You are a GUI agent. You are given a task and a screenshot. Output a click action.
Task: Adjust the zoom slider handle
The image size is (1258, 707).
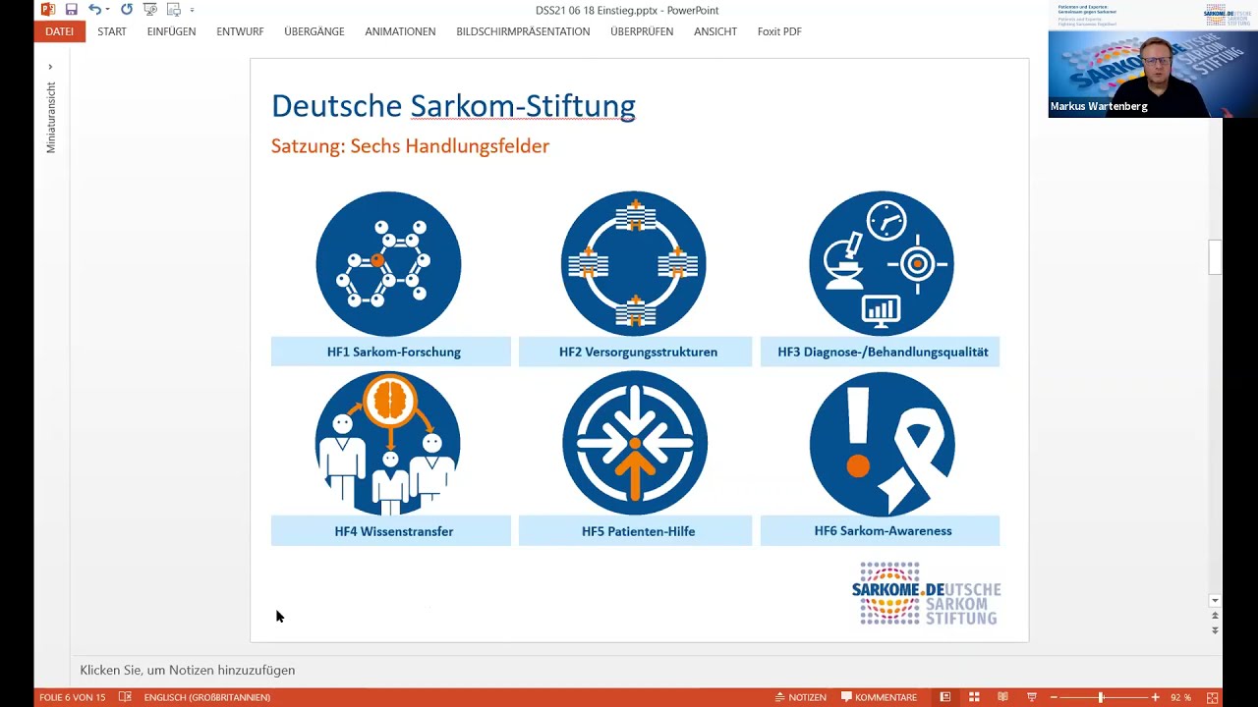(1101, 697)
